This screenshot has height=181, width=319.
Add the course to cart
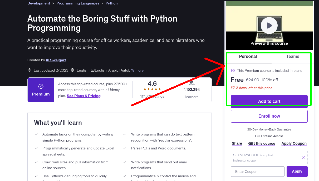coord(269,101)
